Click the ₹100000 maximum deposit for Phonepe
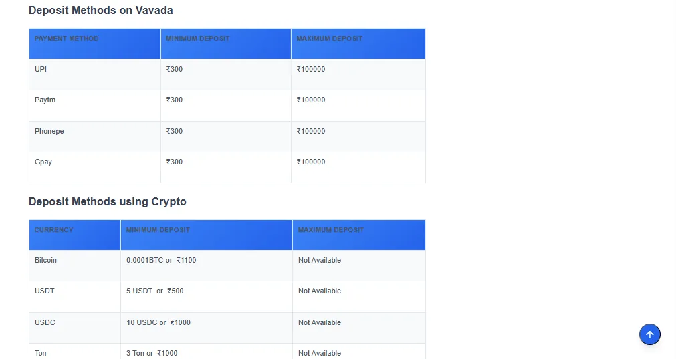Image resolution: width=676 pixels, height=359 pixels. [358, 136]
